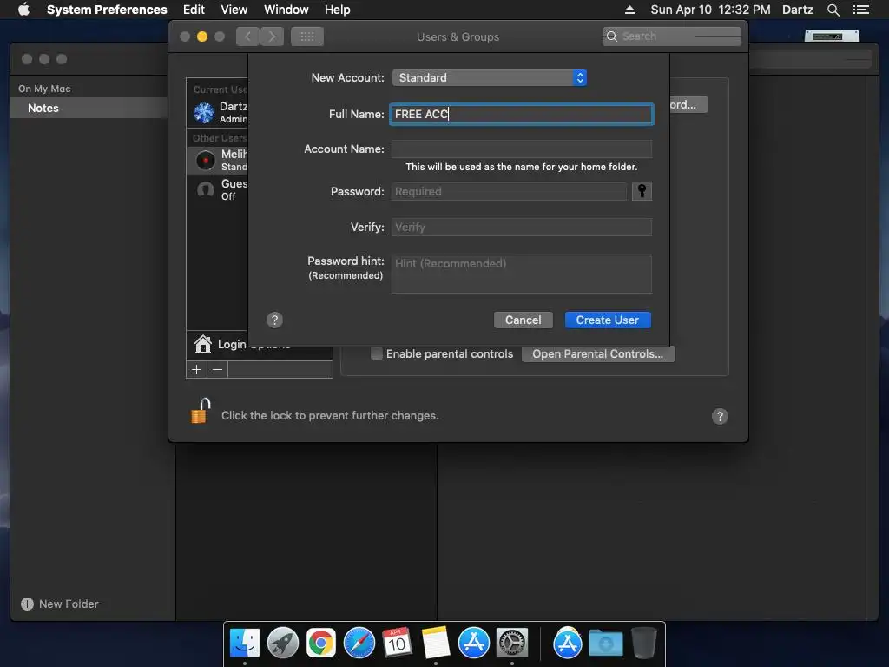Click New Folder in Notes window
Image resolution: width=889 pixels, height=667 pixels.
pos(69,604)
